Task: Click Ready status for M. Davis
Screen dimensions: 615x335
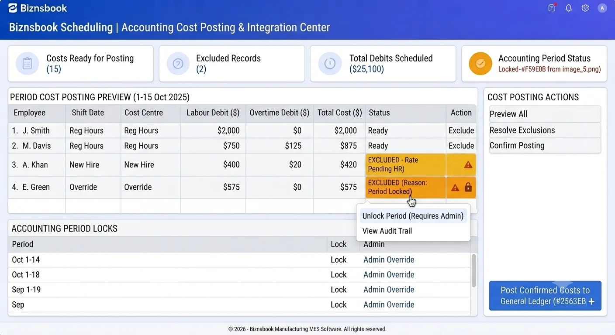Action: (378, 146)
